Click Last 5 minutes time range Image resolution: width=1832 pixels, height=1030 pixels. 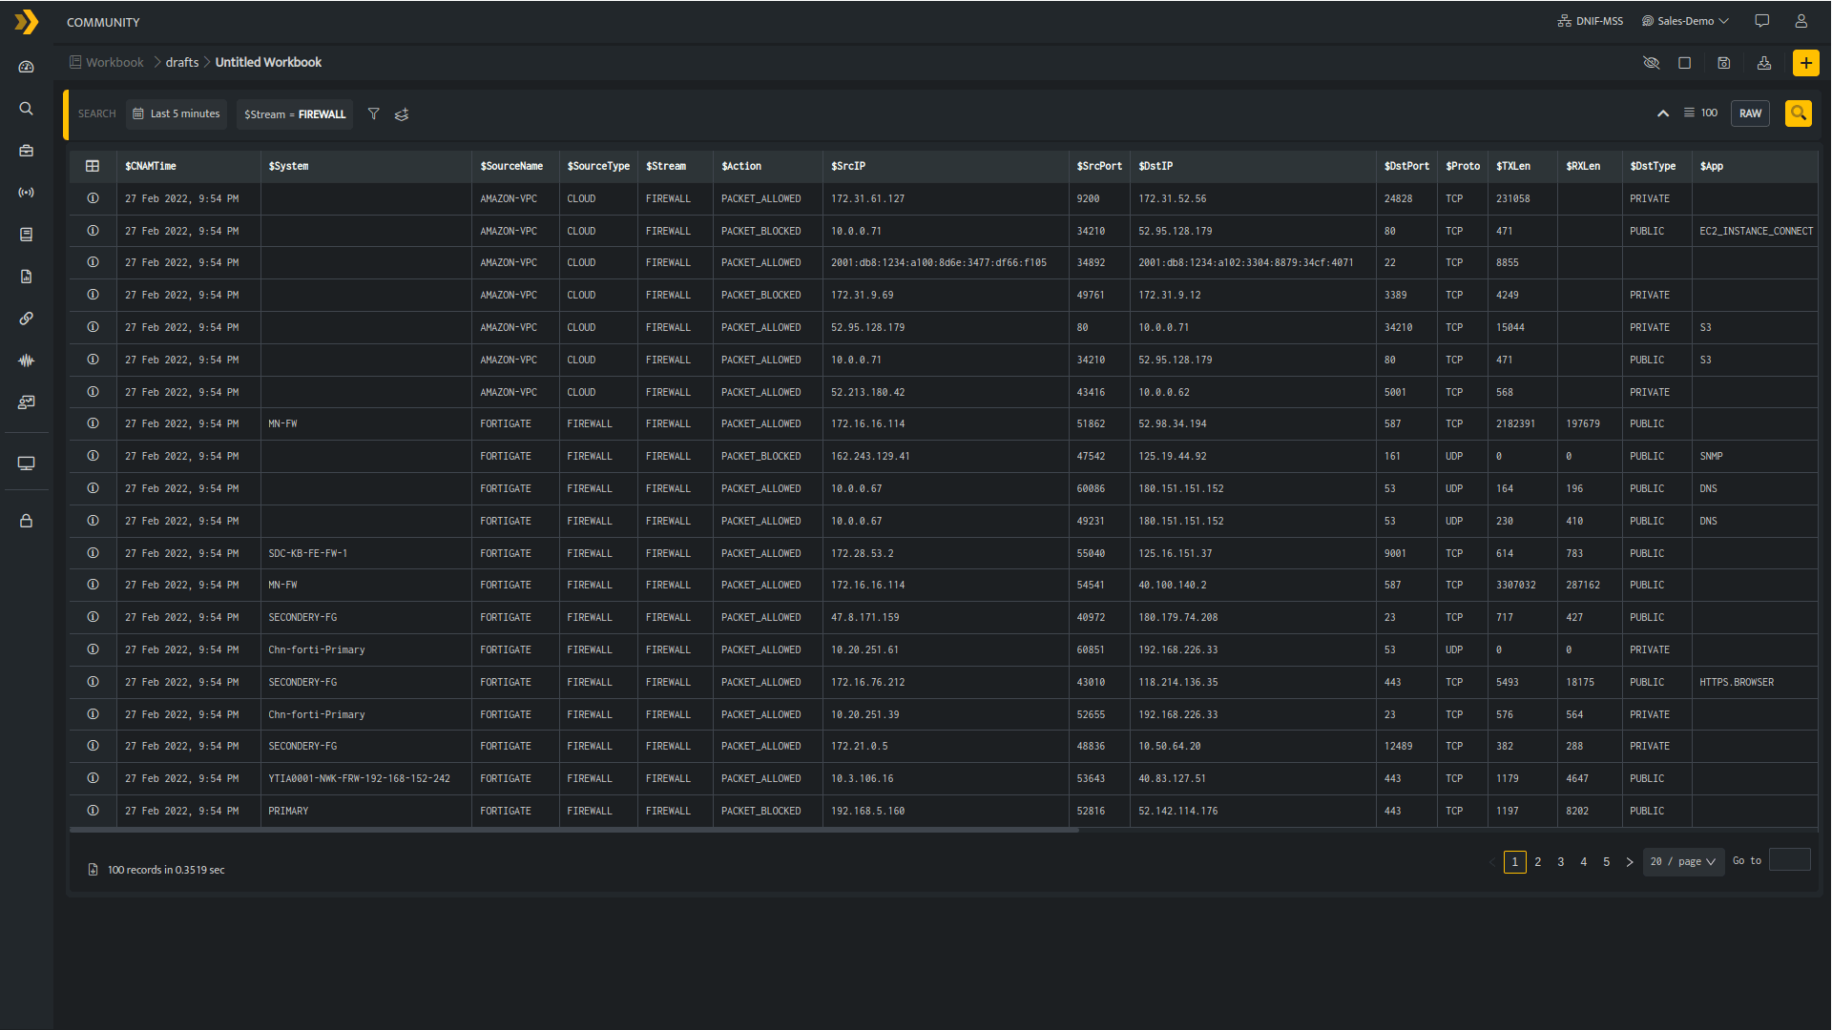click(x=177, y=113)
